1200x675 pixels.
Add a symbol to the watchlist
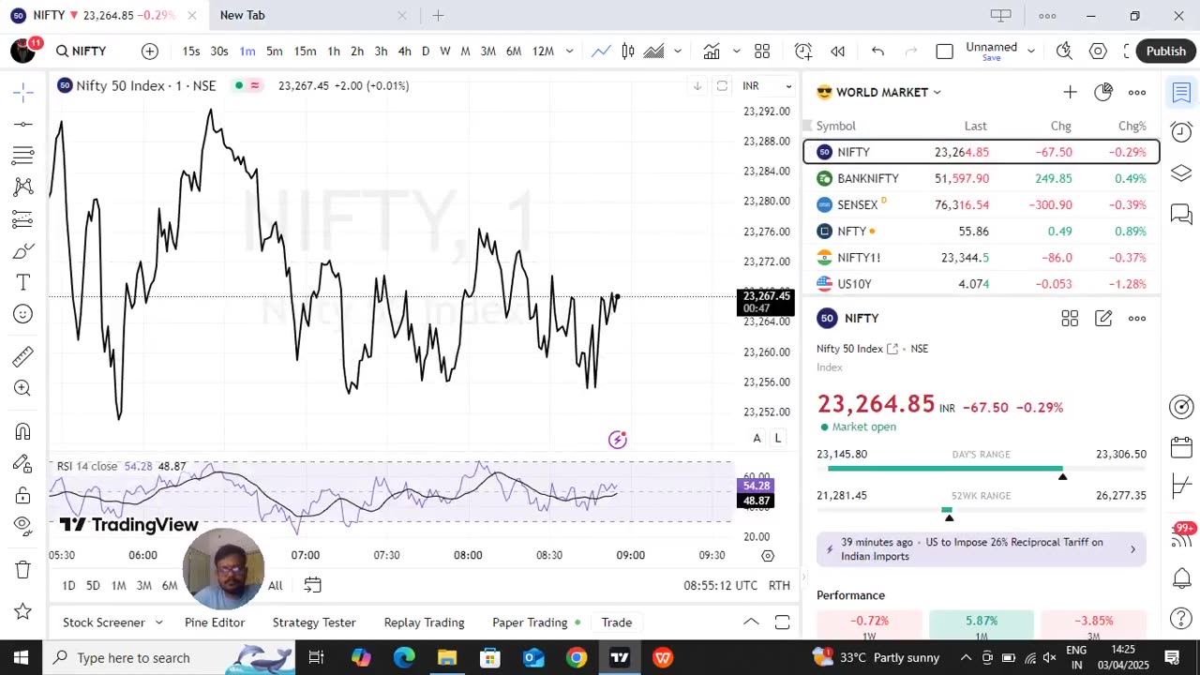(x=1070, y=92)
